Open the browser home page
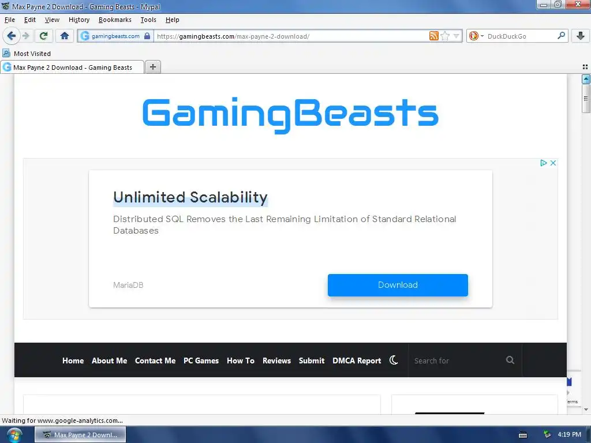591x443 pixels. coord(65,36)
